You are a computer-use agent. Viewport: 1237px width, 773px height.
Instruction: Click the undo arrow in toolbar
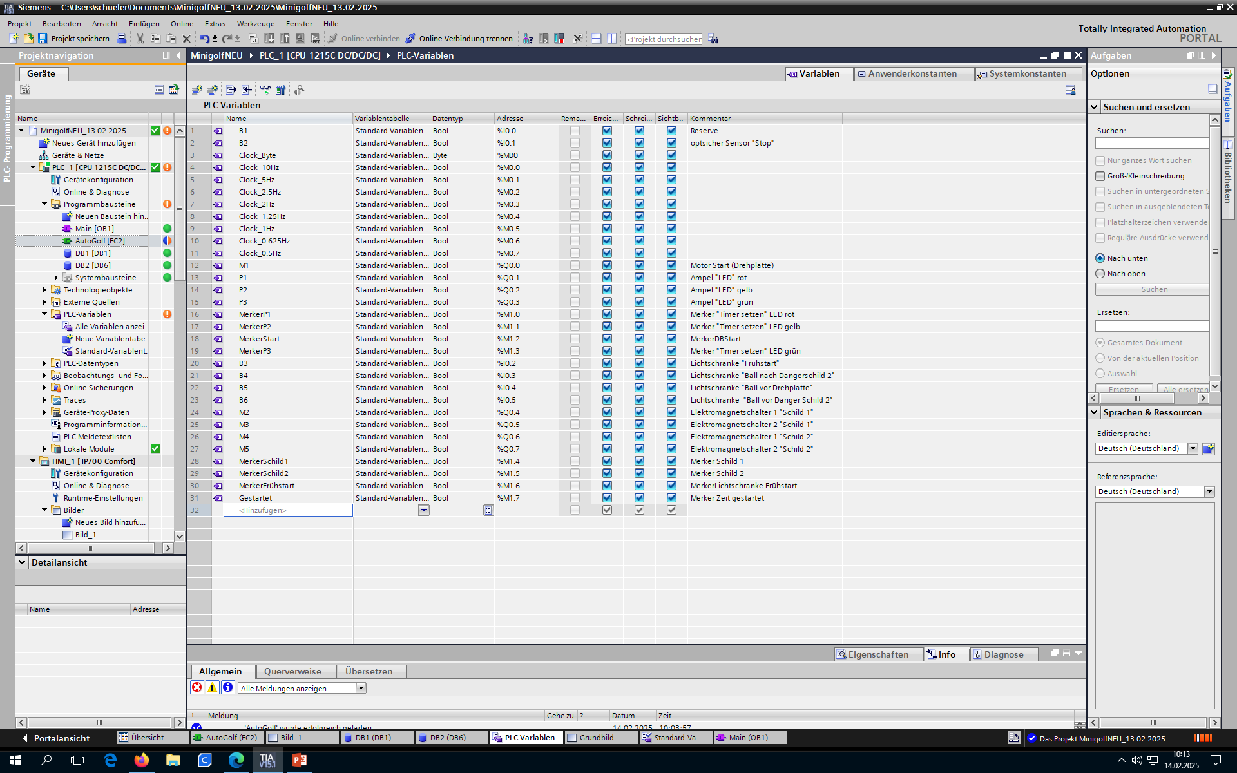coord(204,39)
